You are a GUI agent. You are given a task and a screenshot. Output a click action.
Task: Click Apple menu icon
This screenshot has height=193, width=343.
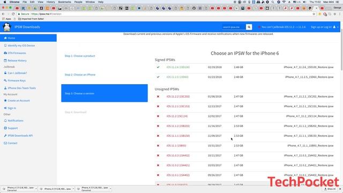(5, 2)
